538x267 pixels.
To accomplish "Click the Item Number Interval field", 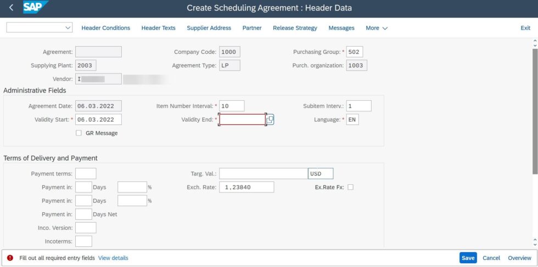I will [x=232, y=106].
